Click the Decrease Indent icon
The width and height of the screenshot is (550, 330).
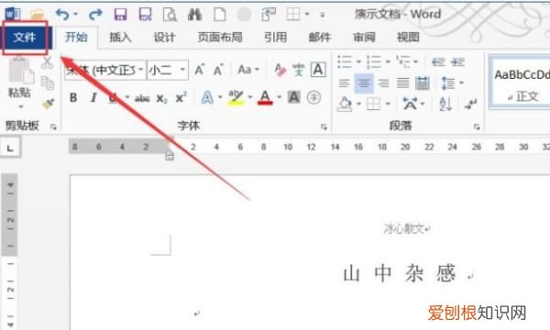point(438,62)
